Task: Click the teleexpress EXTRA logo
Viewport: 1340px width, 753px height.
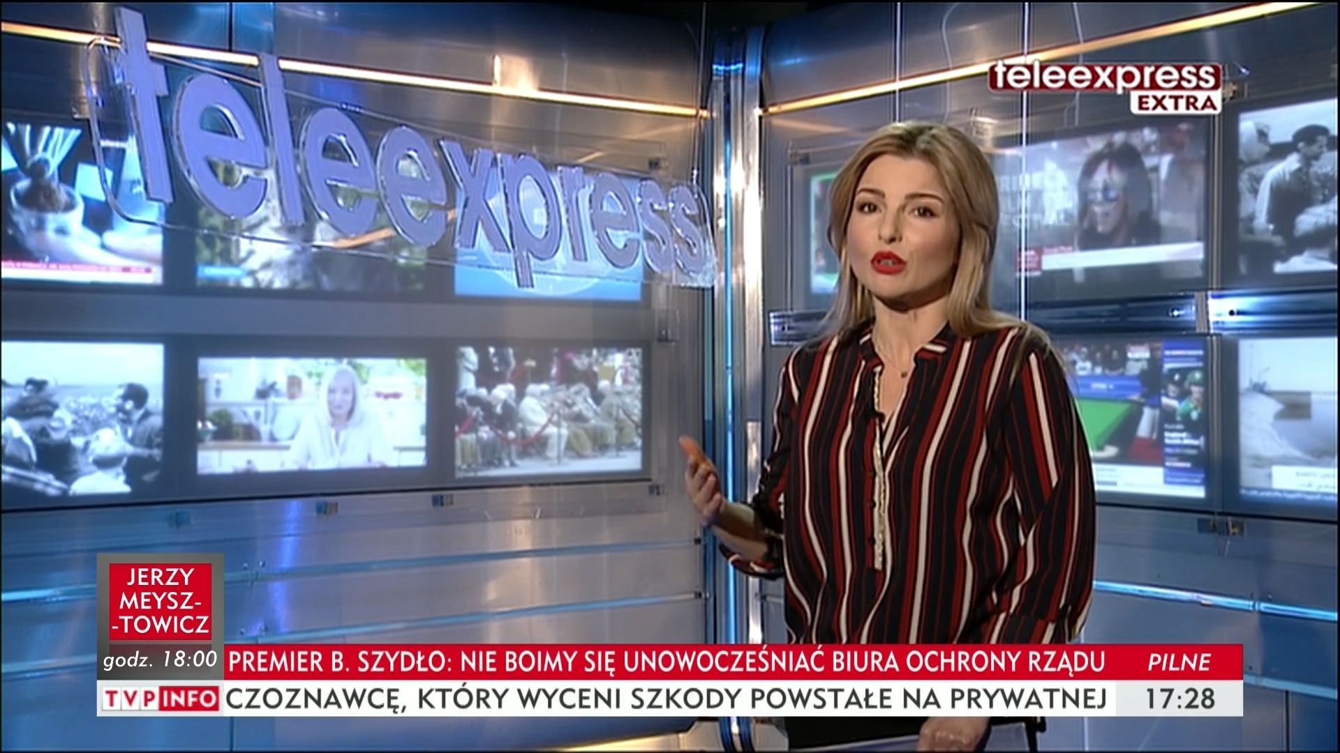Action: 1105,87
